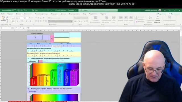The width and height of the screenshot is (182, 102).
Task: Click the Insert Function fx button
Action: click(24, 28)
